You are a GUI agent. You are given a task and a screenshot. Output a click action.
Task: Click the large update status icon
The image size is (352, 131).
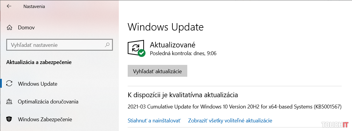[135, 48]
